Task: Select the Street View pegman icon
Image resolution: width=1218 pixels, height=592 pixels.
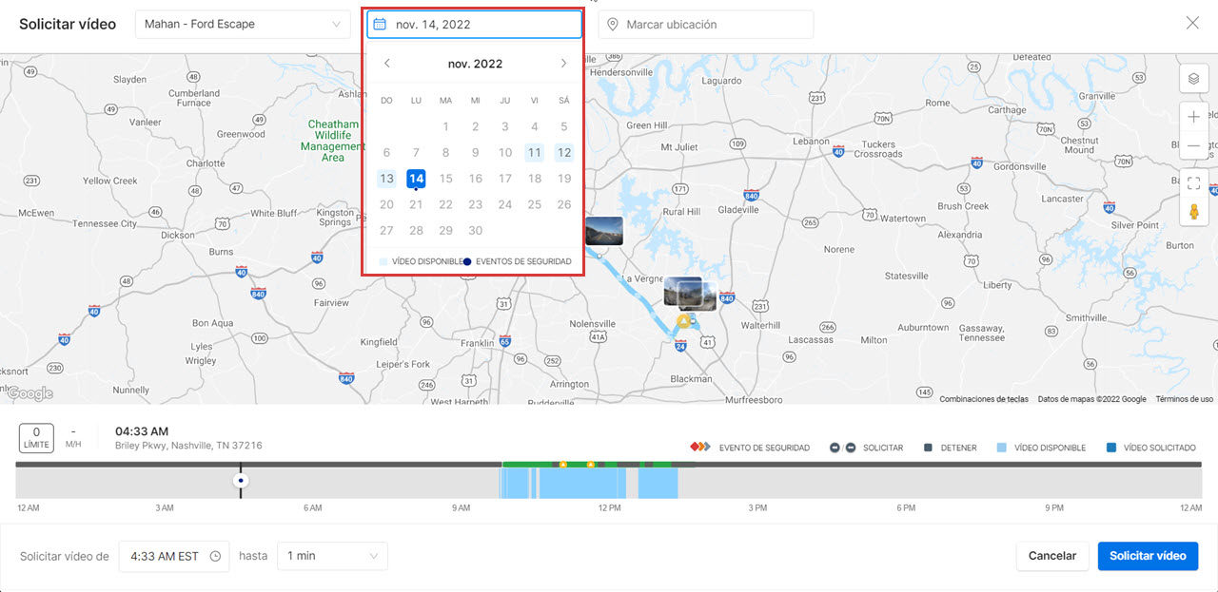Action: coord(1193,212)
